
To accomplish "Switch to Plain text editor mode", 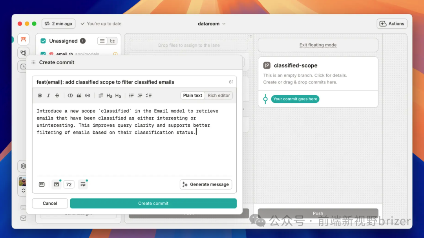I will click(x=192, y=95).
